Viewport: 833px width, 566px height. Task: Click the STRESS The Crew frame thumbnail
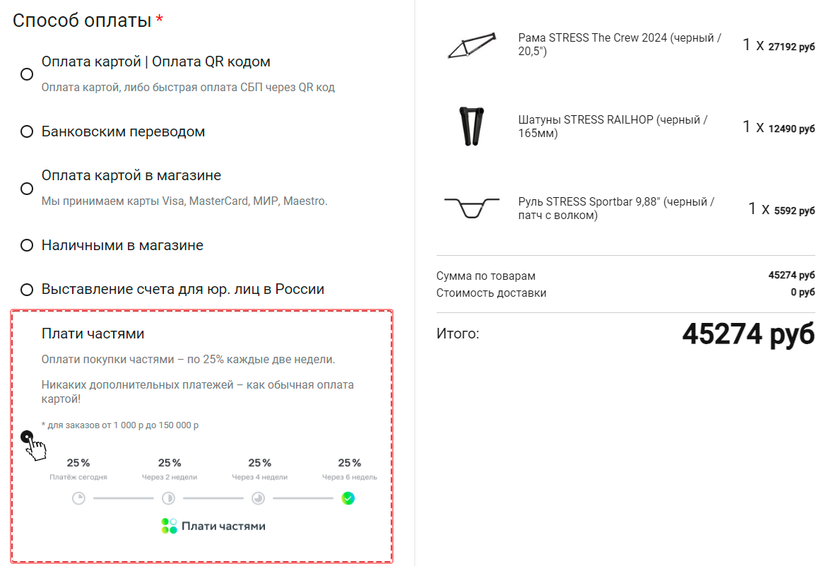pos(471,46)
